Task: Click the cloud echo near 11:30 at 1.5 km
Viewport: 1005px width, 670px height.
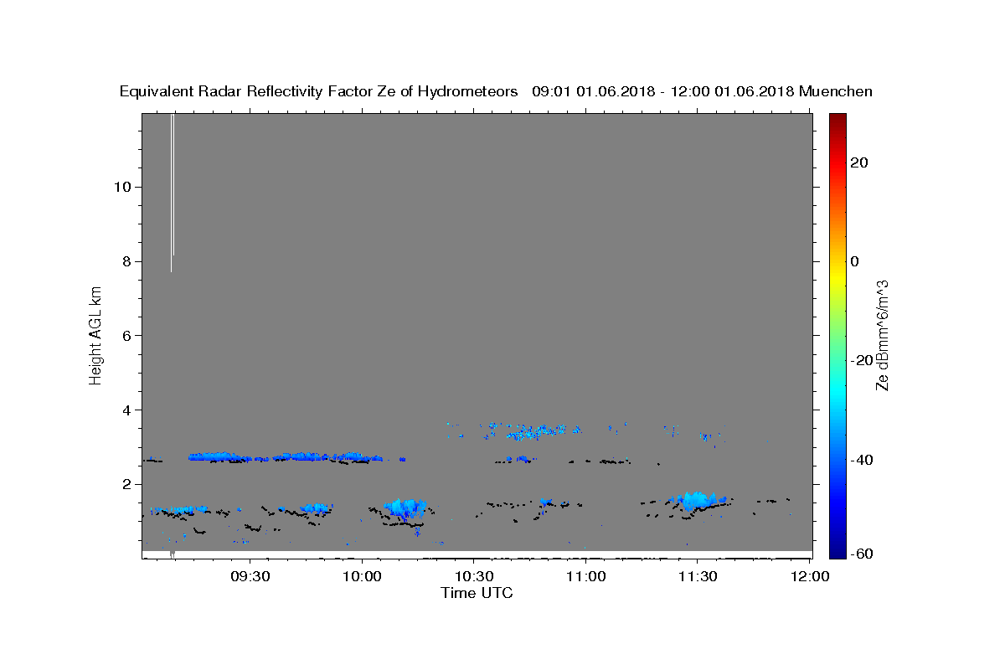Action: pyautogui.click(x=697, y=501)
